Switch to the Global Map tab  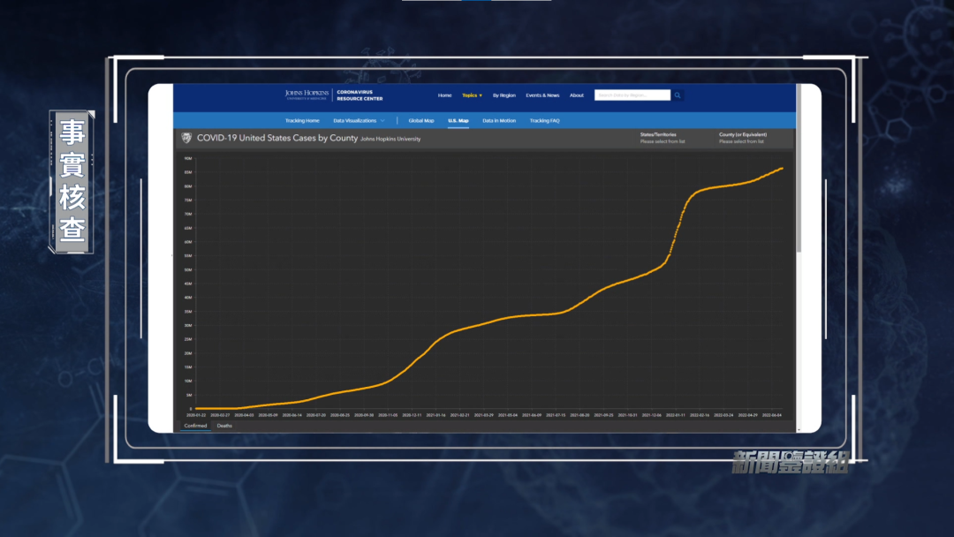421,120
